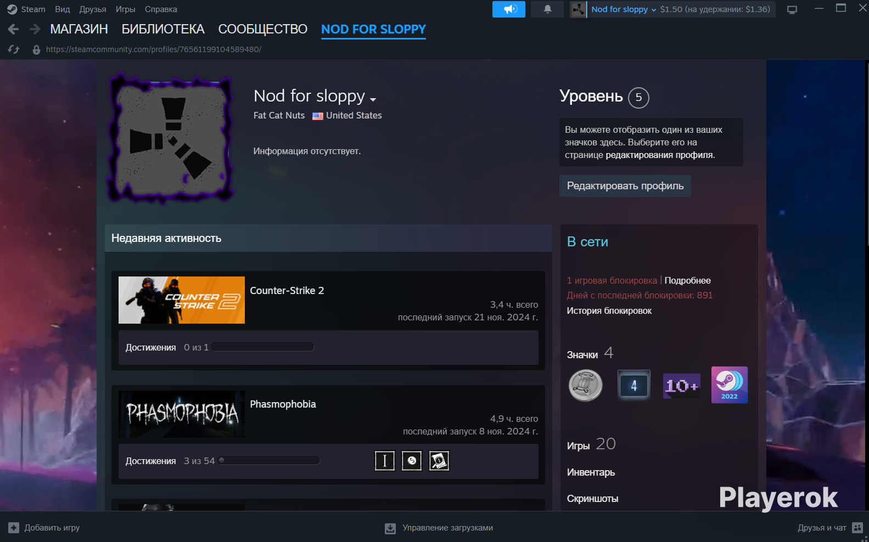The height and width of the screenshot is (542, 869).
Task: Click the Fat Cat Nuts real name text
Action: point(279,116)
